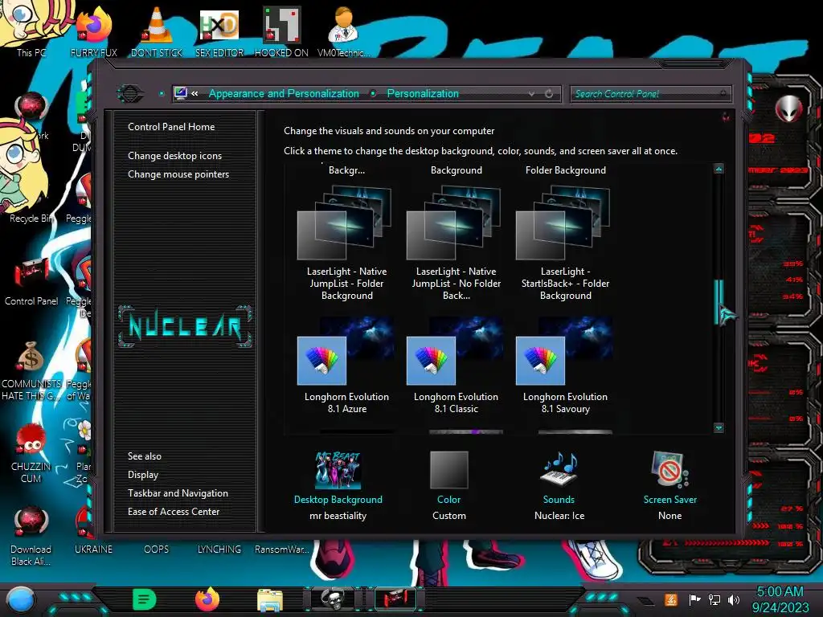Expand the address bar history dropdown
Viewport: 823px width, 617px height.
coord(532,94)
